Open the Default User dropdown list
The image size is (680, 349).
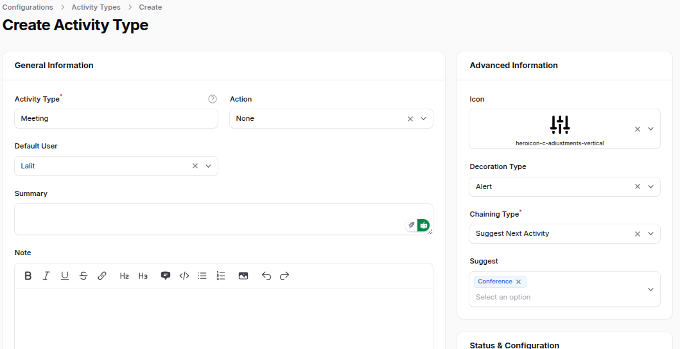pos(208,166)
